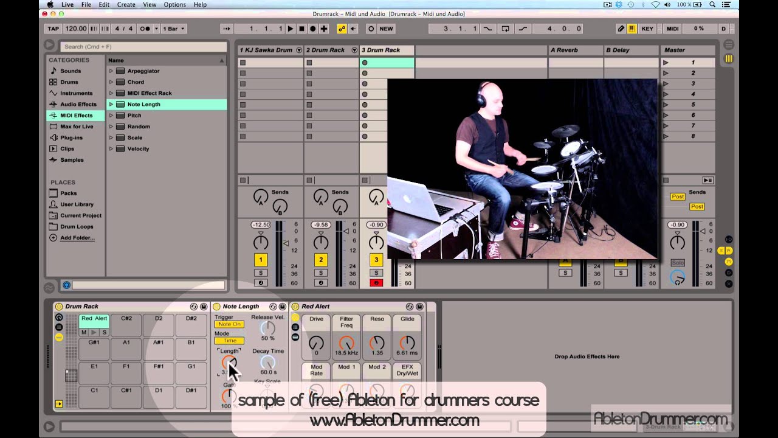
Task: Deactivate track 1 with its activator
Action: [261, 260]
